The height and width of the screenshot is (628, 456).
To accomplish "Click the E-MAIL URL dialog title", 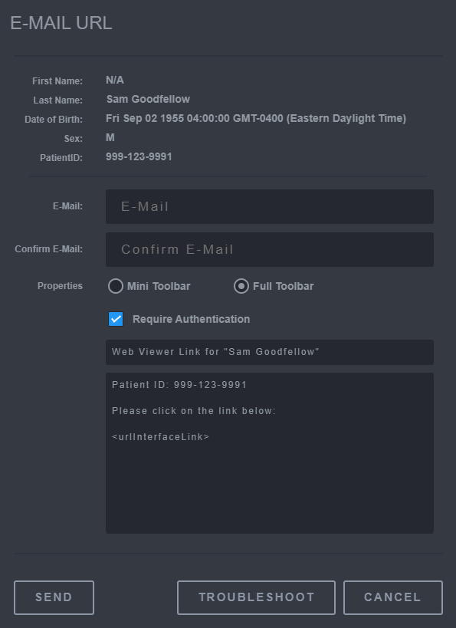I will [x=61, y=23].
